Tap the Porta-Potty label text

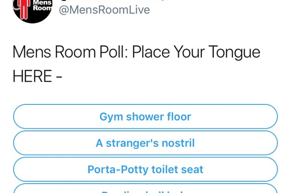[146, 169]
